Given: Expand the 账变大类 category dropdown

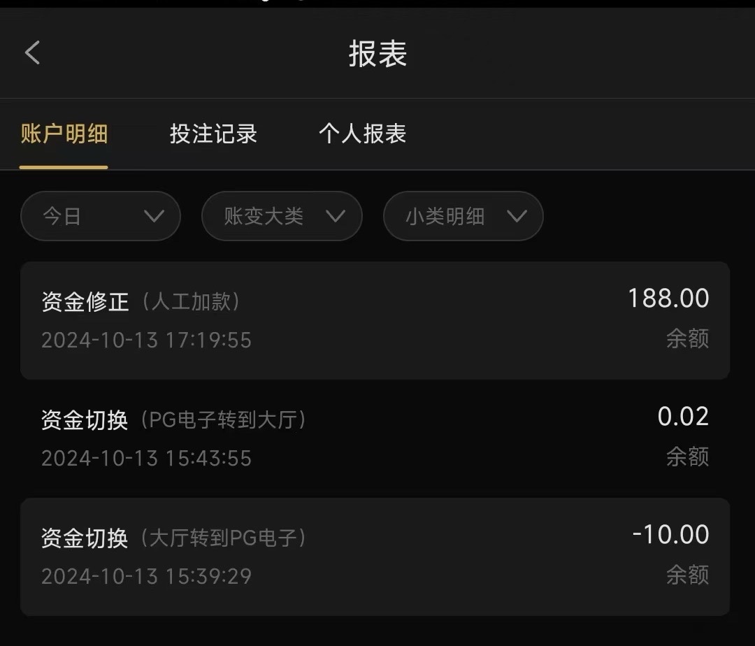Looking at the screenshot, I should coord(281,216).
